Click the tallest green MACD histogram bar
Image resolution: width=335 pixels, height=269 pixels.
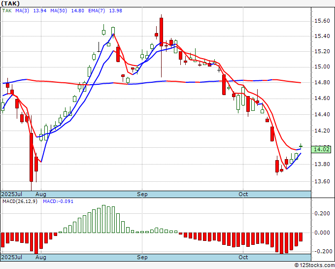pyautogui.click(x=103, y=219)
